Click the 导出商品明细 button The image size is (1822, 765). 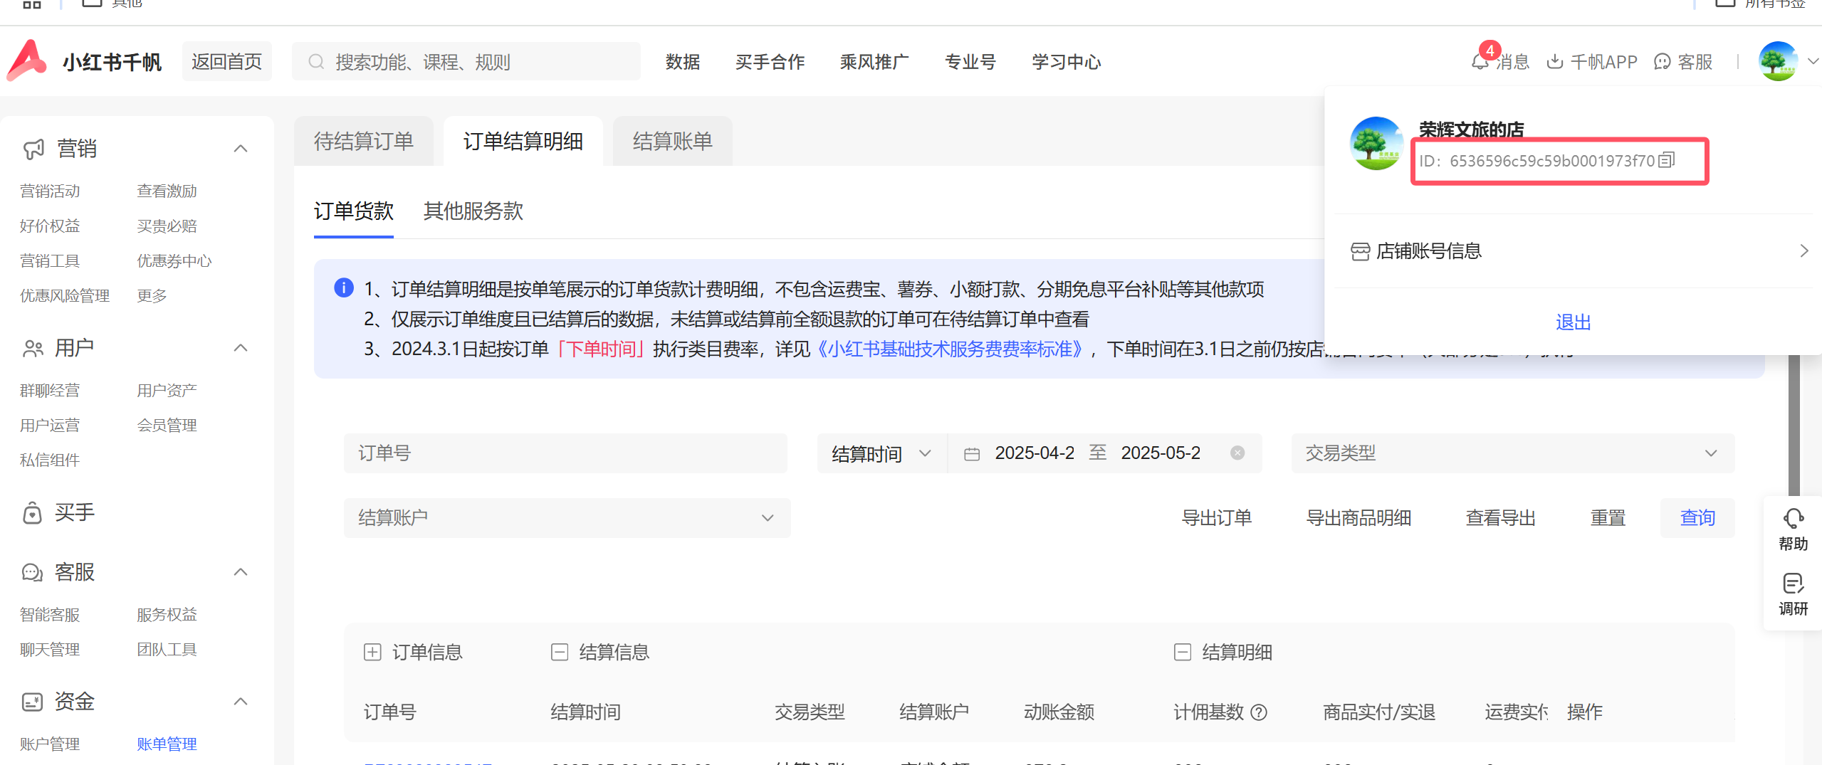1358,517
